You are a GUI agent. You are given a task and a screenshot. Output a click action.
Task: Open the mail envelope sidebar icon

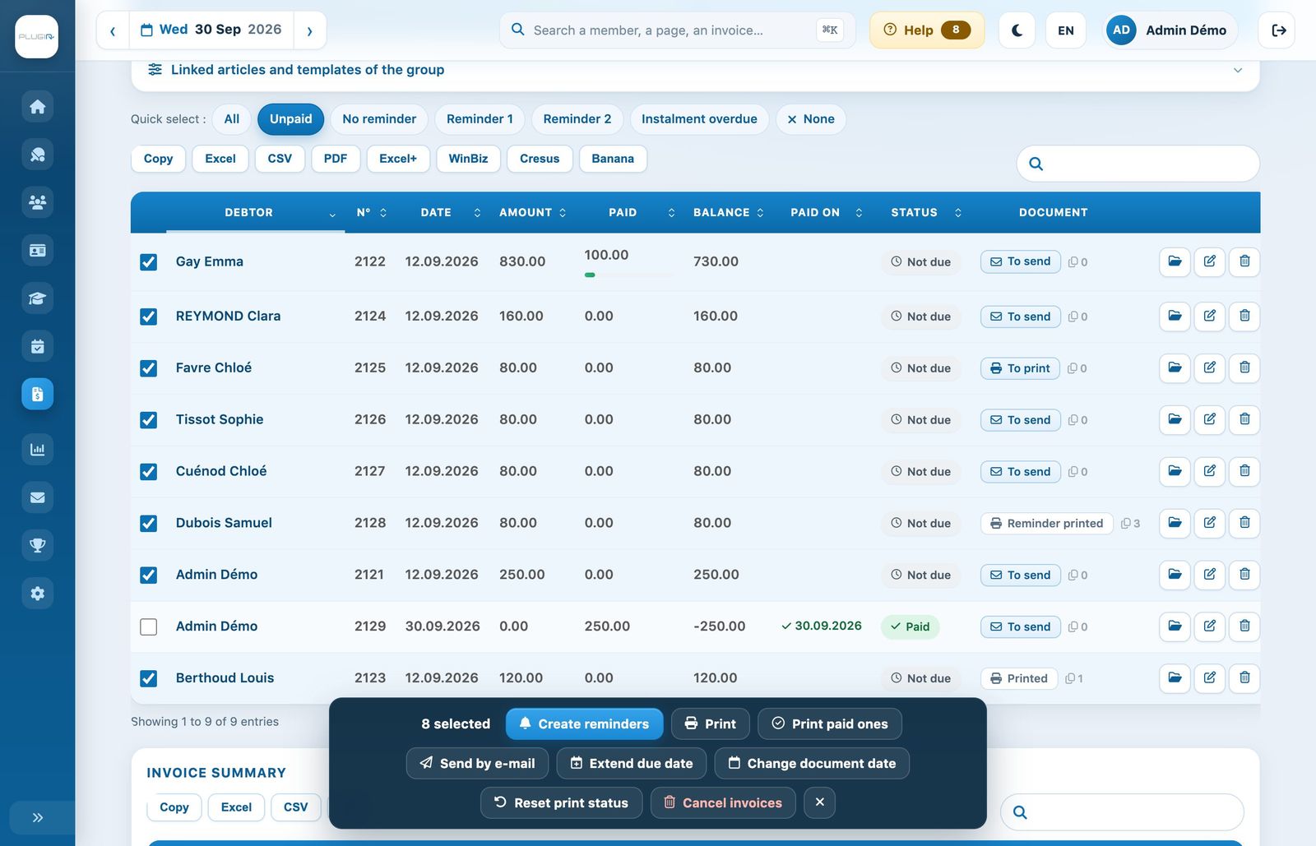[x=37, y=497]
